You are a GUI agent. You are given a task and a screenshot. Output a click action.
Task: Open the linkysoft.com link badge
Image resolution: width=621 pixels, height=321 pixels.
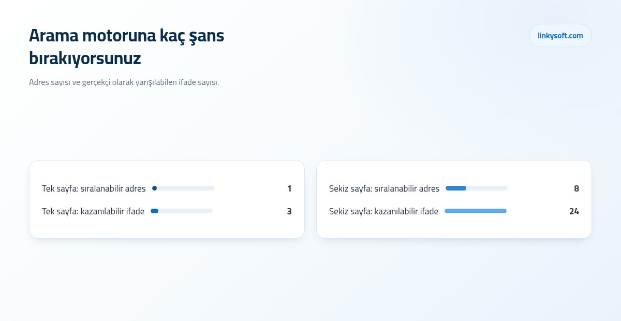pyautogui.click(x=560, y=36)
